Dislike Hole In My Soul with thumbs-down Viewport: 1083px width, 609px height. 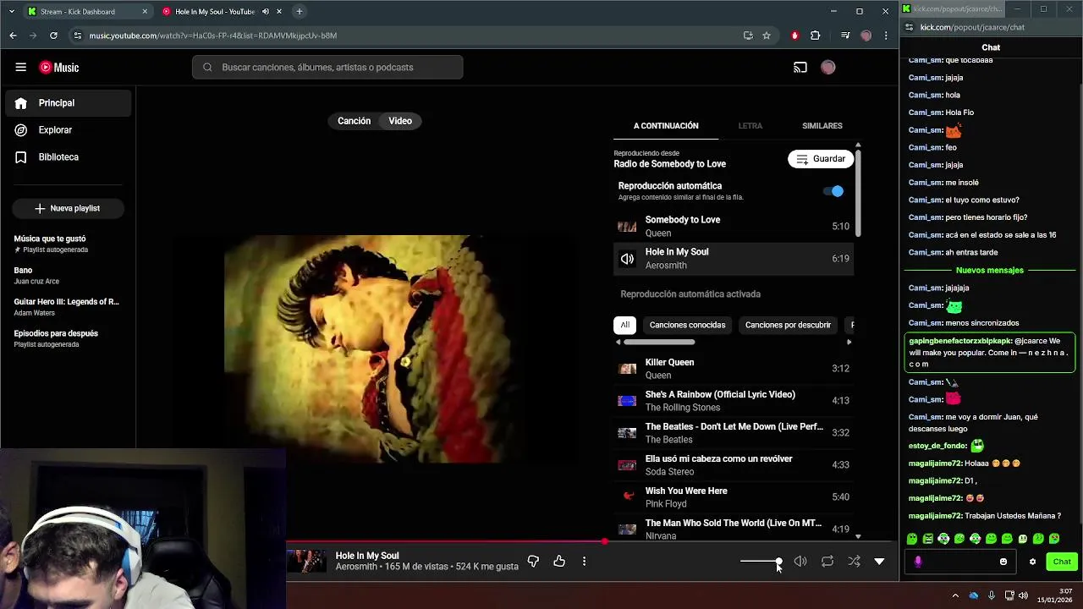533,561
